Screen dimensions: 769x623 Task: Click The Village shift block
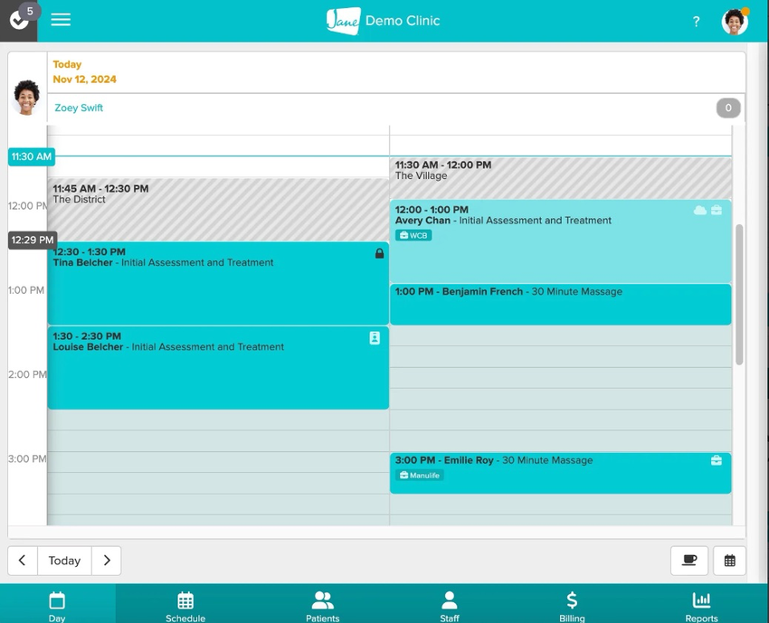[x=561, y=178]
